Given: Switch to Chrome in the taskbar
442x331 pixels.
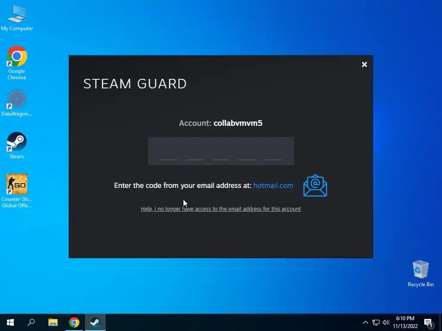Looking at the screenshot, I should (74, 322).
